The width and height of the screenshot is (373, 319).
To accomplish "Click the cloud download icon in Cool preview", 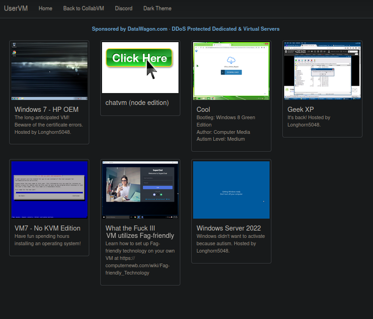I will (231, 60).
